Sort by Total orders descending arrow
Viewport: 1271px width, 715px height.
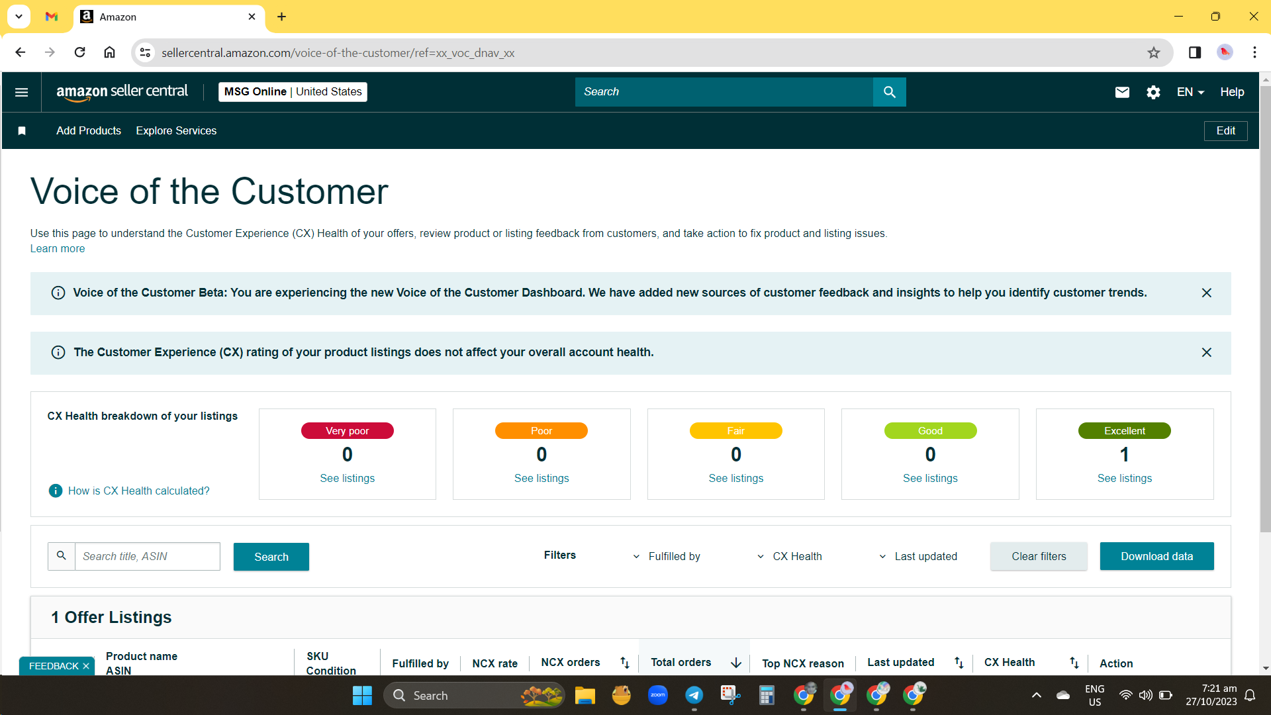click(736, 663)
